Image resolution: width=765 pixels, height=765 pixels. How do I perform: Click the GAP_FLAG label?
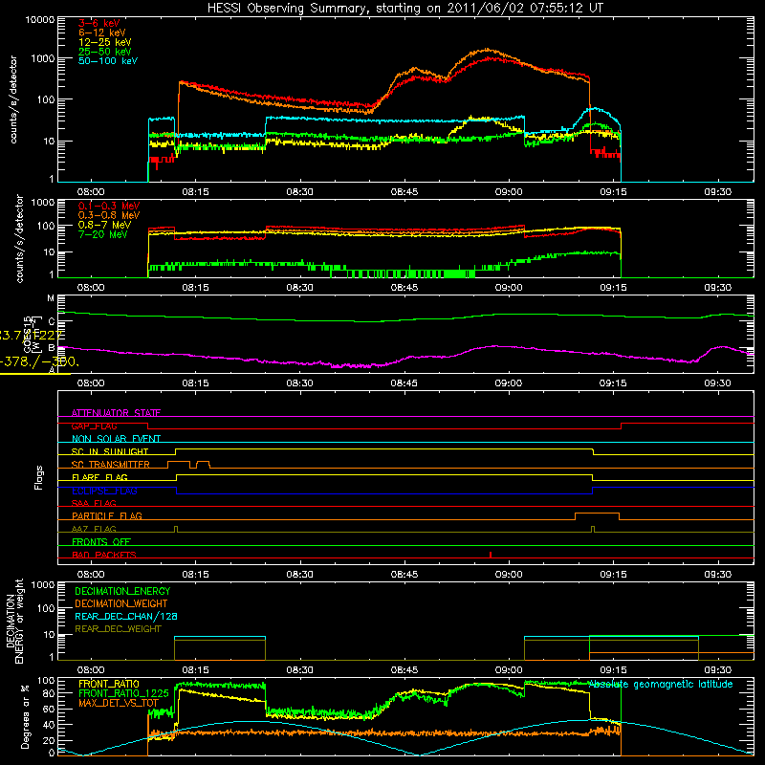pos(95,426)
